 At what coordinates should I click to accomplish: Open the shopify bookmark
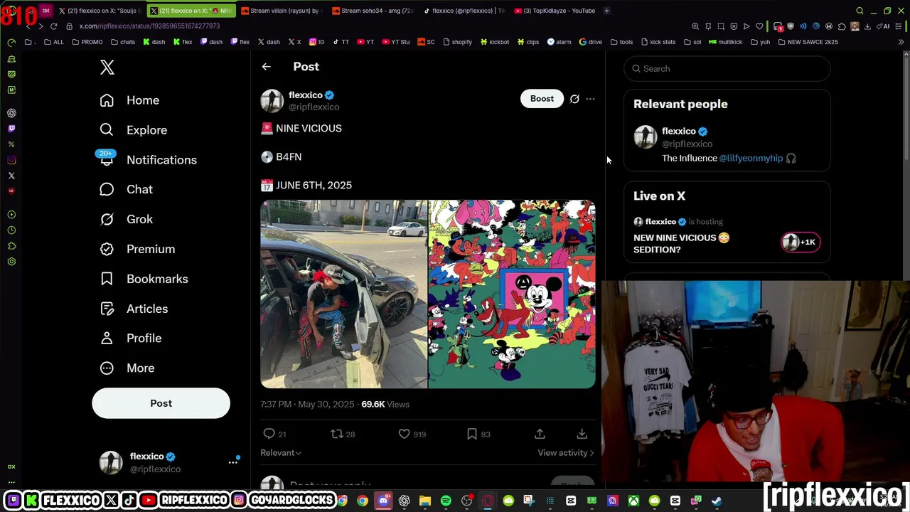point(457,42)
